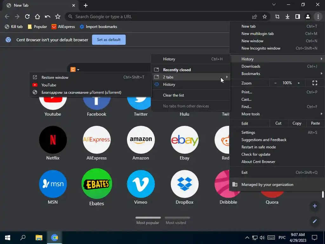Screen dimensions: 325x244
Task: Click the Copy button in Edit row
Action: pyautogui.click(x=297, y=123)
